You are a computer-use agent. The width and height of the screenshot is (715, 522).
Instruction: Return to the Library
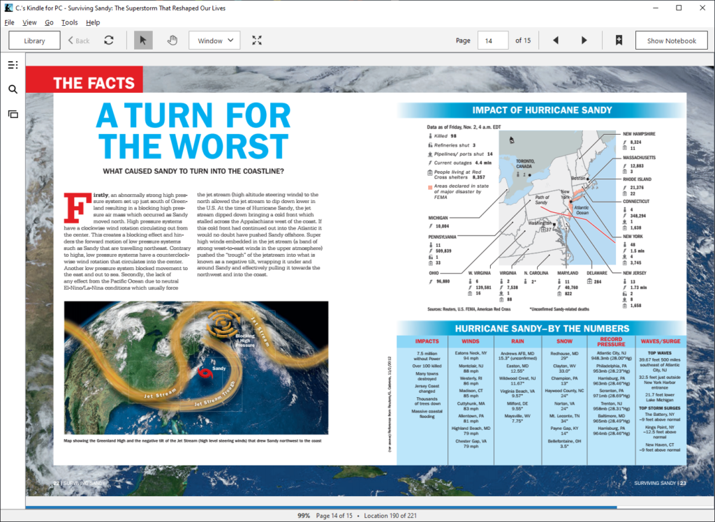click(34, 40)
